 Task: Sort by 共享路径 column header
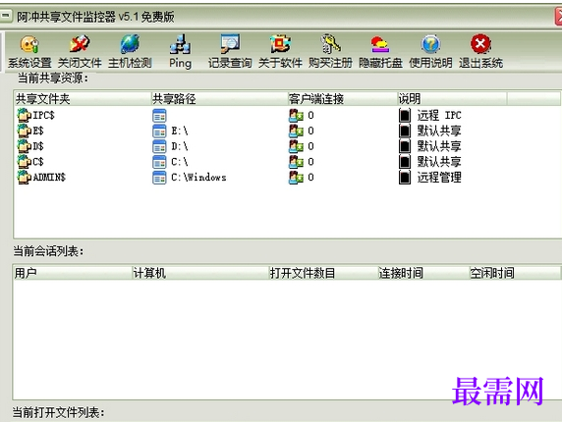pyautogui.click(x=219, y=98)
